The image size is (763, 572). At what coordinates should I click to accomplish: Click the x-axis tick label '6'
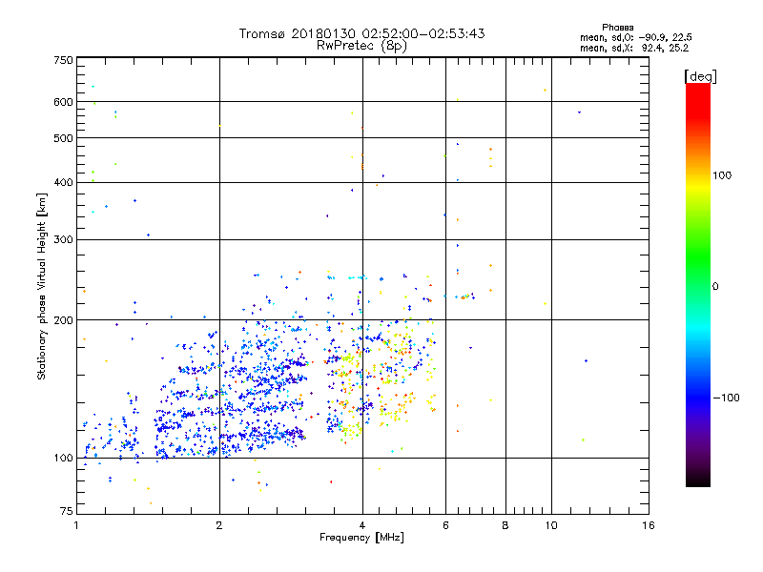click(x=445, y=525)
